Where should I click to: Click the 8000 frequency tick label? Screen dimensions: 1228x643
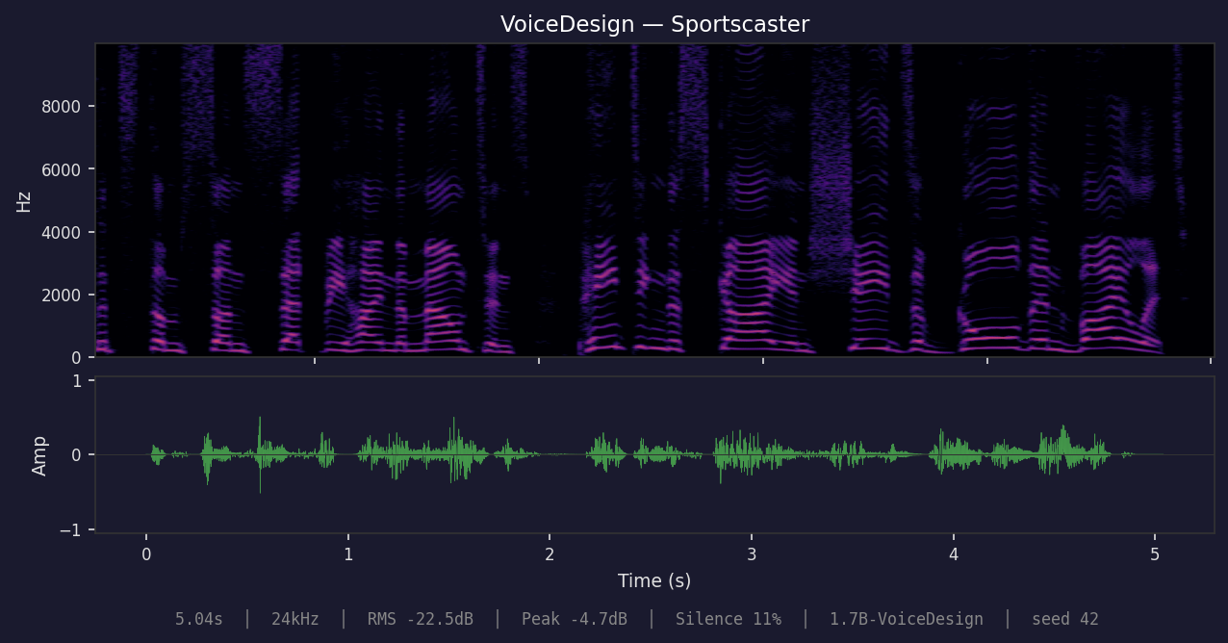click(x=62, y=106)
